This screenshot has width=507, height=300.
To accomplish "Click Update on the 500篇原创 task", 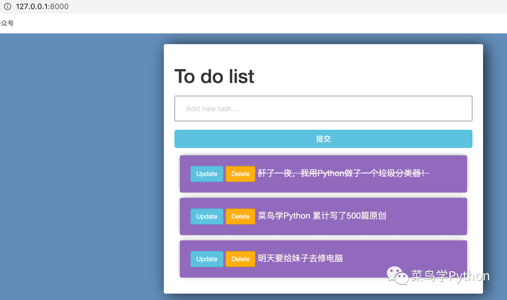I will [207, 216].
